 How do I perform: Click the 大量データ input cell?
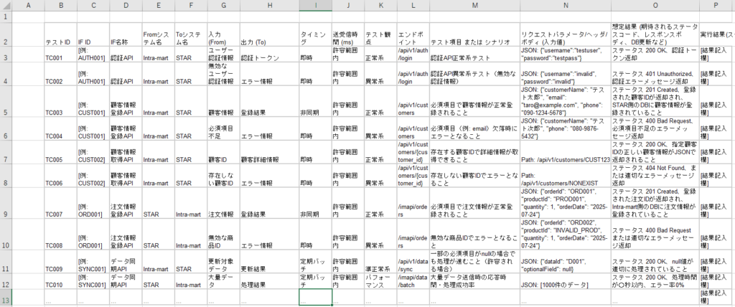(223, 281)
